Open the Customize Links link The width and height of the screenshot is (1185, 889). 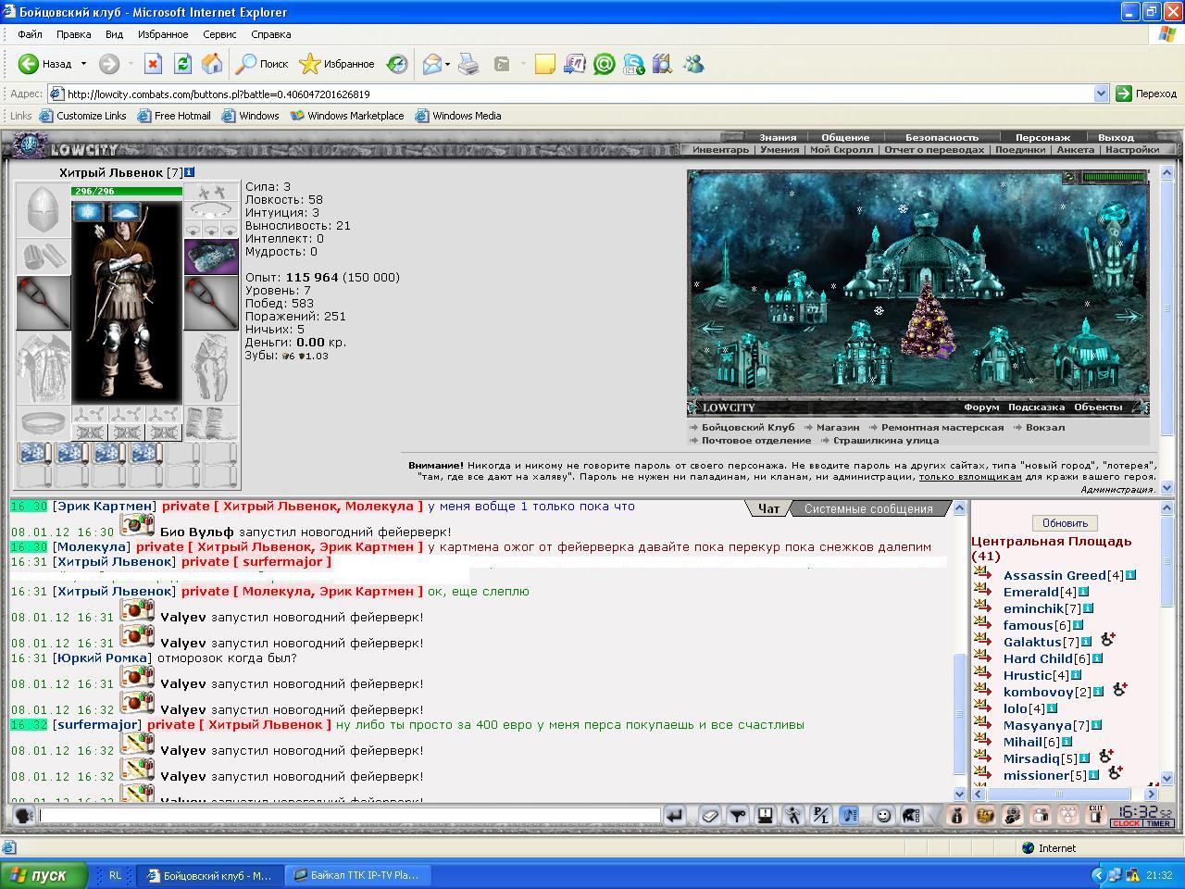tap(82, 116)
